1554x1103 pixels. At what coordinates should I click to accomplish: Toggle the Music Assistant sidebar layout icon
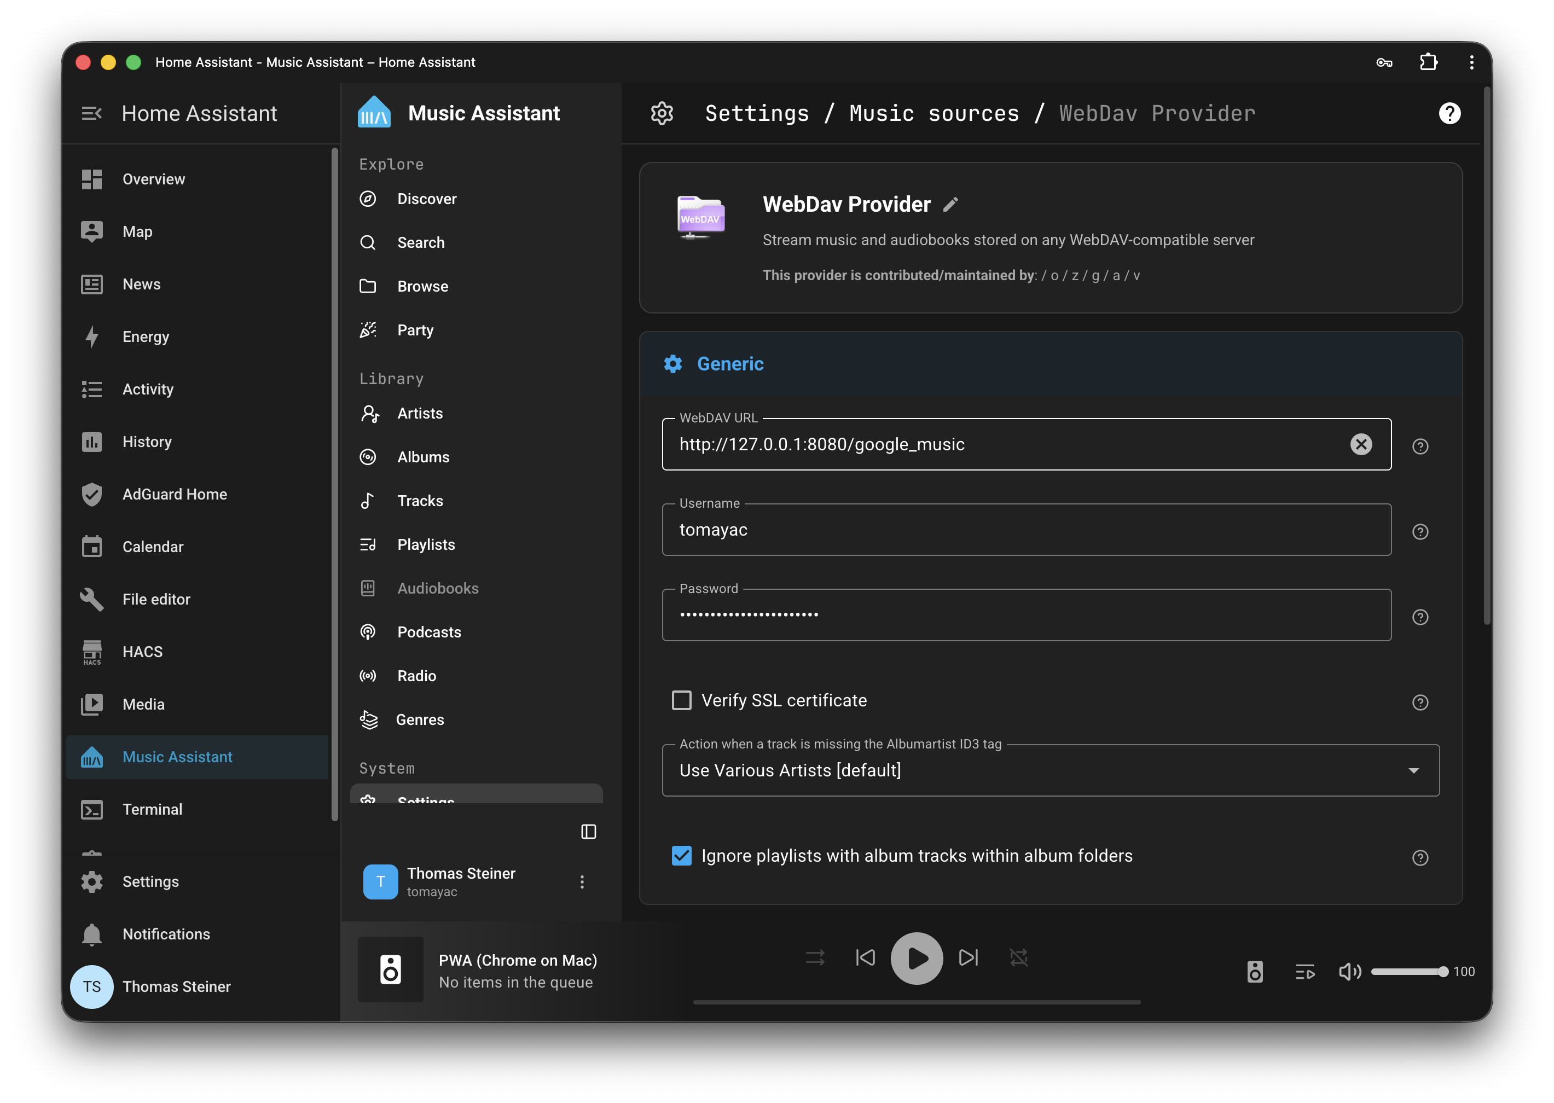588,831
